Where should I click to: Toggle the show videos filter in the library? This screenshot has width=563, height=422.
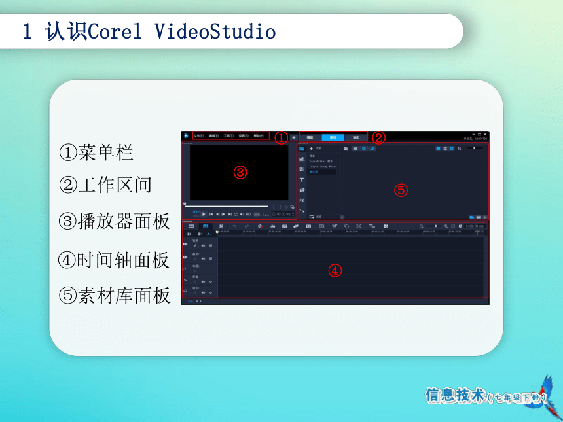tap(355, 149)
